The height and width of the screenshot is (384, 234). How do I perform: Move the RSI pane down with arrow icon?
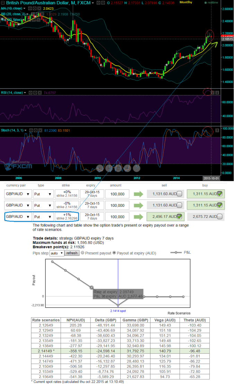coord(217,92)
